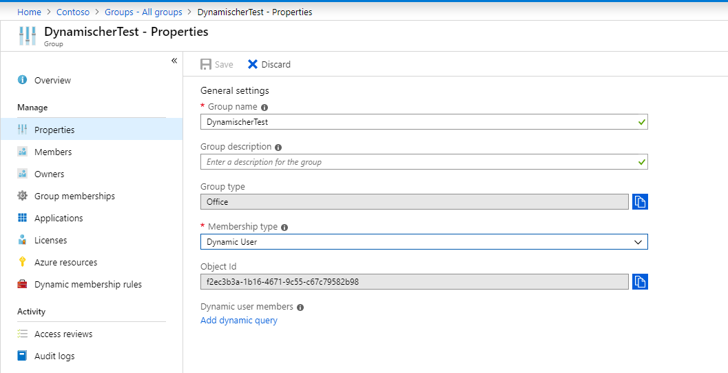Screen dimensions: 728x373
Task: Open the Overview page
Action: click(x=52, y=80)
